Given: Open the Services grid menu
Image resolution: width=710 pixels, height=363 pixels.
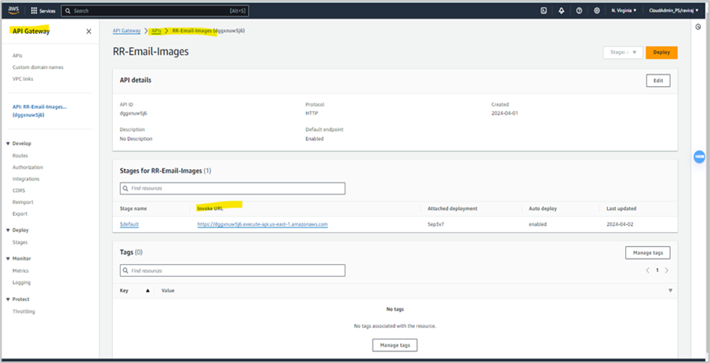Looking at the screenshot, I should point(43,10).
